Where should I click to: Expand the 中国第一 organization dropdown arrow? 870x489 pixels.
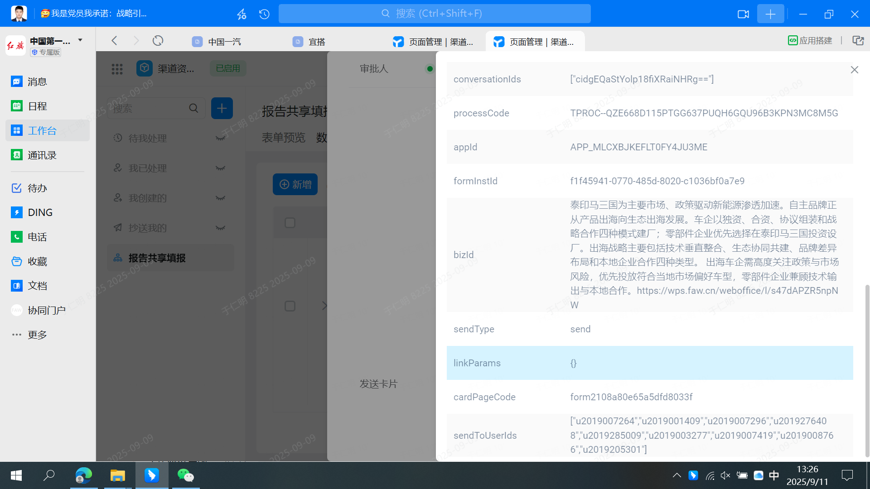[80, 40]
